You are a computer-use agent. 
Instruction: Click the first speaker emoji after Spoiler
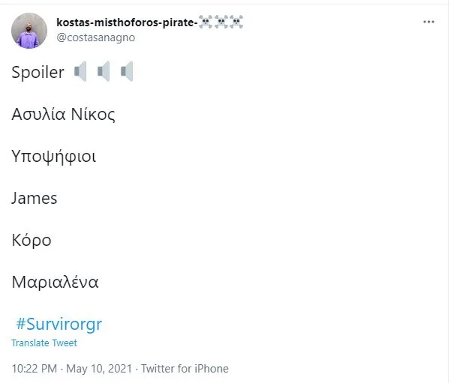click(x=80, y=71)
